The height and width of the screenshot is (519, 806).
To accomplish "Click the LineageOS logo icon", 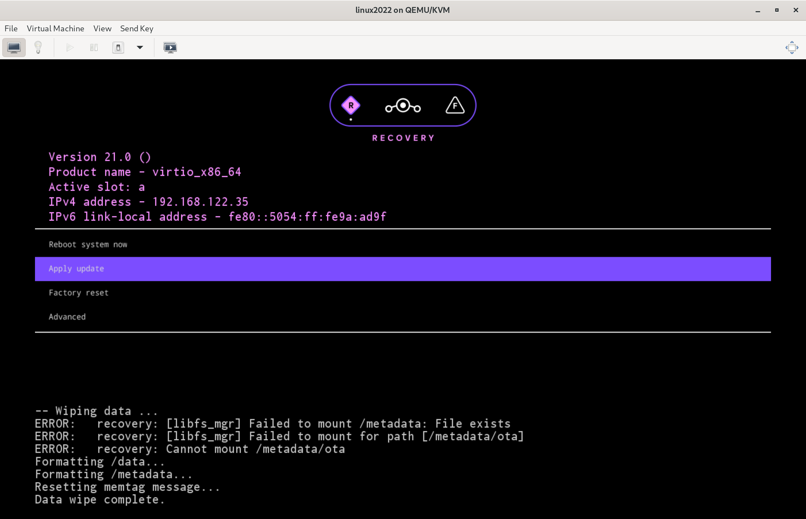I will [403, 105].
